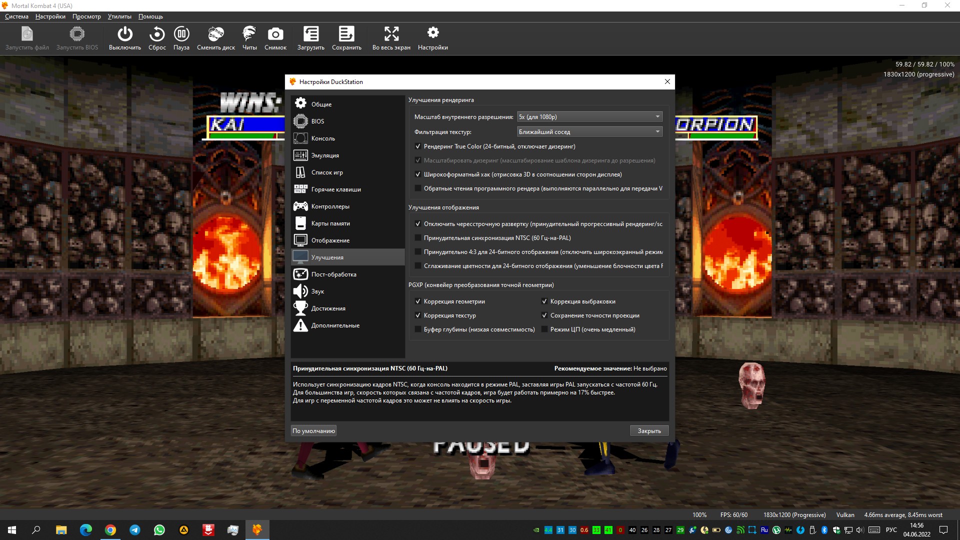Open the Настройки menu in menu bar
This screenshot has width=960, height=540.
coord(50,16)
